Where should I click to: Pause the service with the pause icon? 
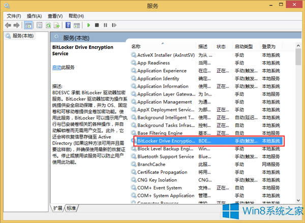click(105, 25)
